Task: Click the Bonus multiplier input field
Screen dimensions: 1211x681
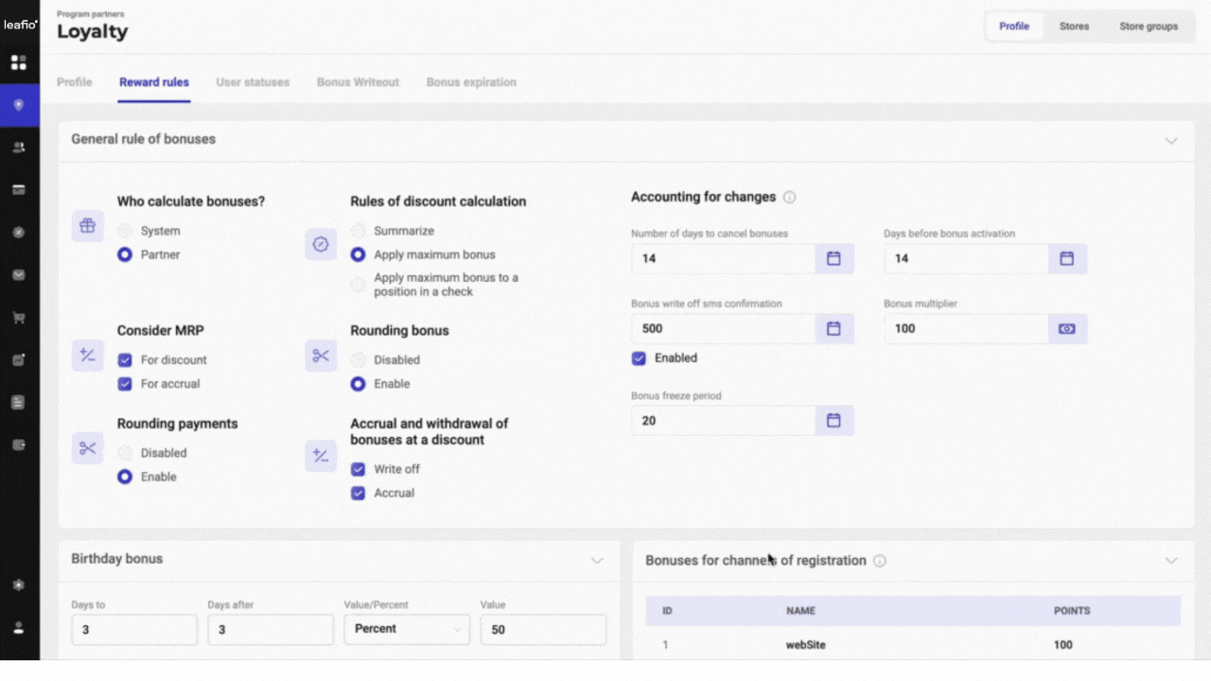Action: 965,328
